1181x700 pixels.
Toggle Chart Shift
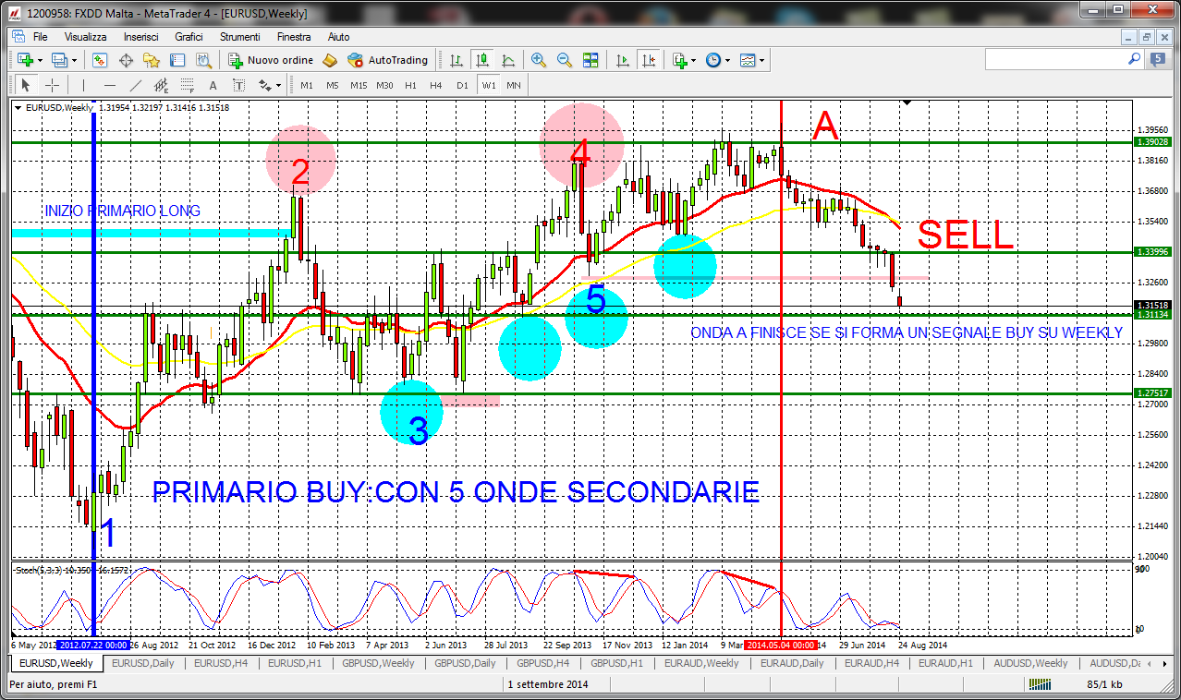click(649, 60)
